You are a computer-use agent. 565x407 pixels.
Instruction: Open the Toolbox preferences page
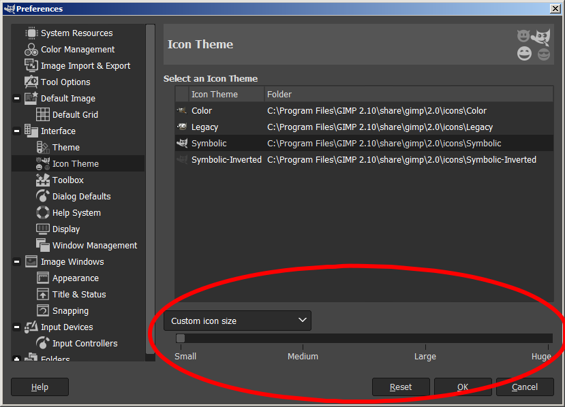coord(68,180)
